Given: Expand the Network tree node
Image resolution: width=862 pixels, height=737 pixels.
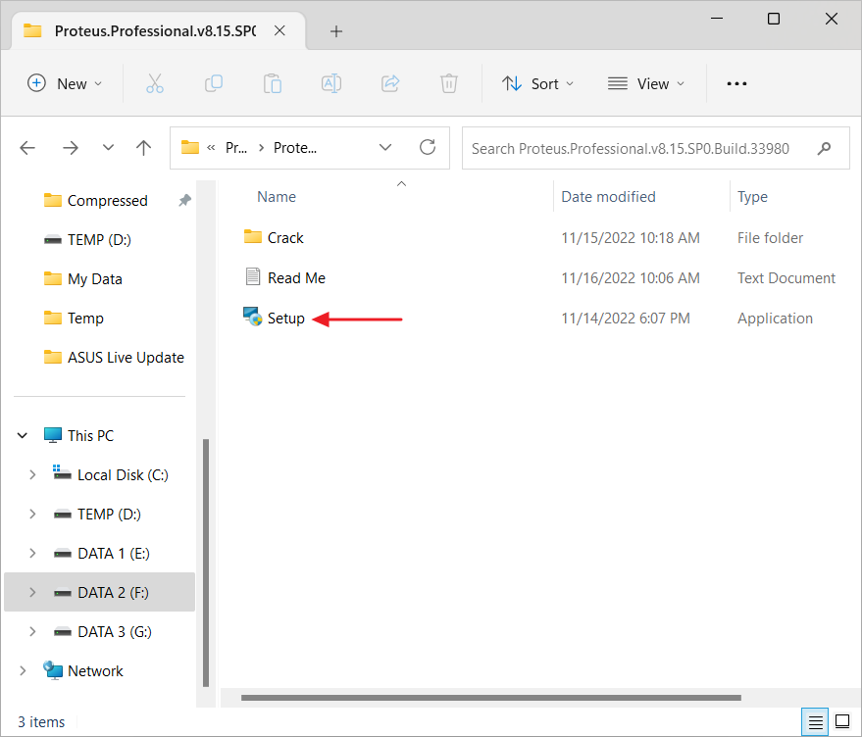Looking at the screenshot, I should 23,671.
